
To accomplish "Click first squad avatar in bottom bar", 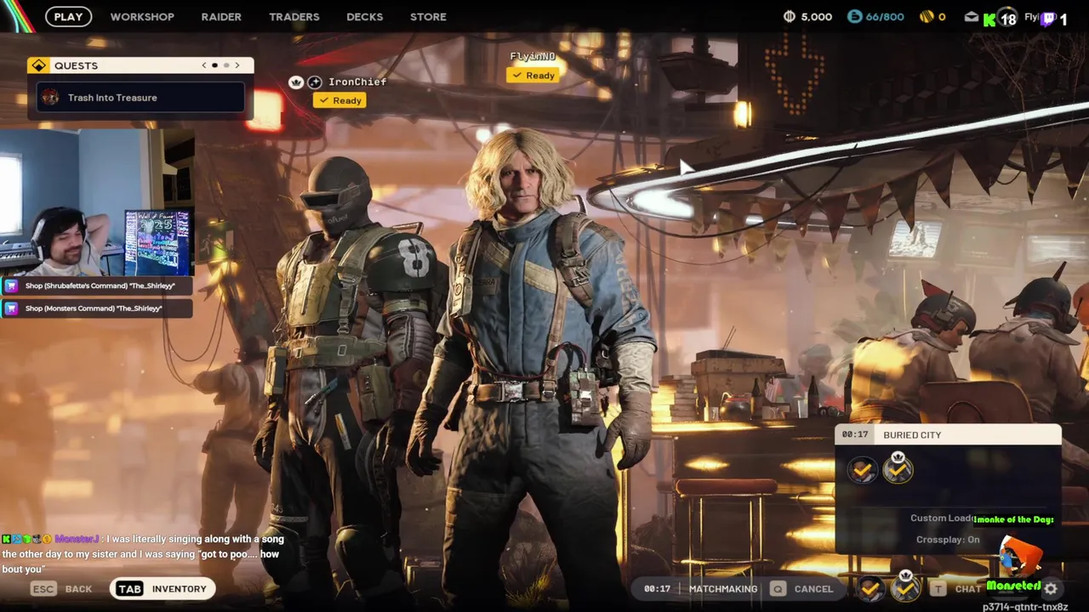I will [x=869, y=588].
